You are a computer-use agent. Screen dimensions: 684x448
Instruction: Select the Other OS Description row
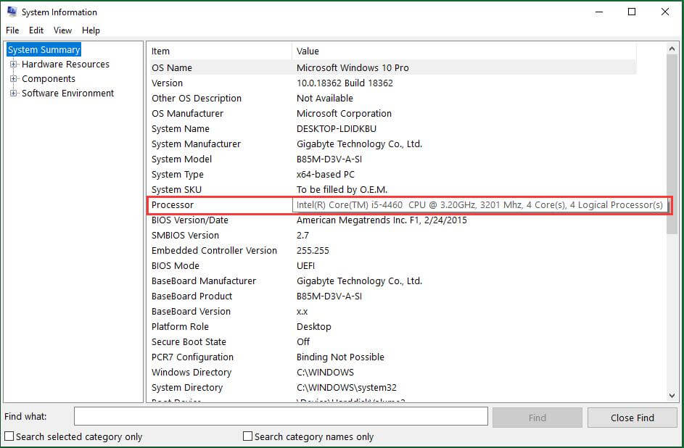[392, 98]
